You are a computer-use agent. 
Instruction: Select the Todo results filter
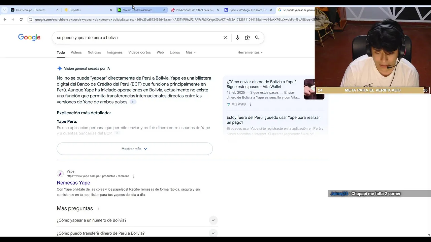click(61, 52)
